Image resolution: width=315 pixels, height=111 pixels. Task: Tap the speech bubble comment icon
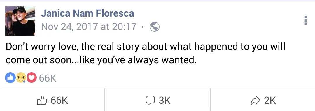(150, 100)
